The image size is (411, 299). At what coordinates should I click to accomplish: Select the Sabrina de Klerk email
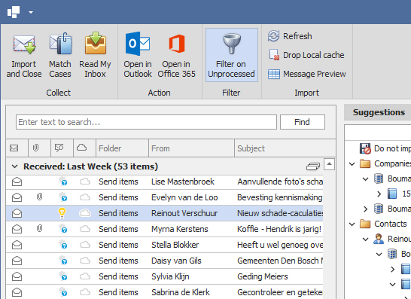coord(164,292)
